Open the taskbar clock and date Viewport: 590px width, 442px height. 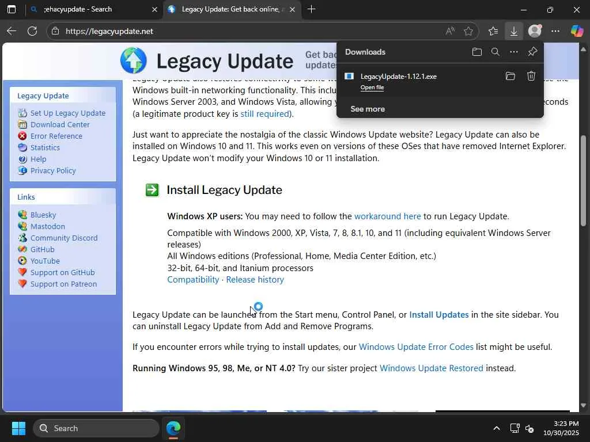pos(561,428)
